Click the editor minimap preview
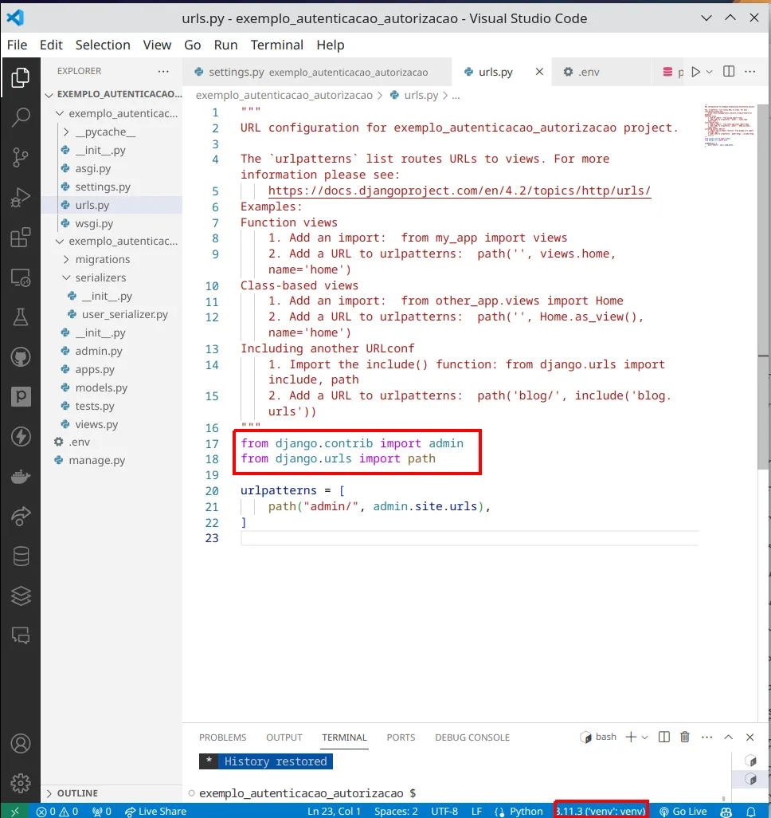The height and width of the screenshot is (818, 771). (x=729, y=125)
